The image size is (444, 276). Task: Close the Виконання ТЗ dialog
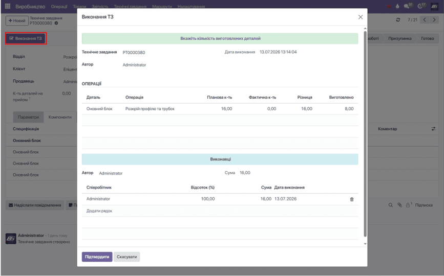click(x=360, y=17)
